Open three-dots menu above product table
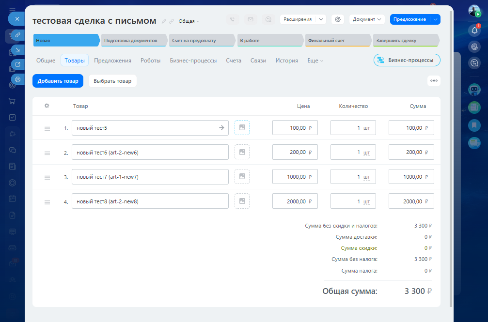The width and height of the screenshot is (488, 322). 434,81
